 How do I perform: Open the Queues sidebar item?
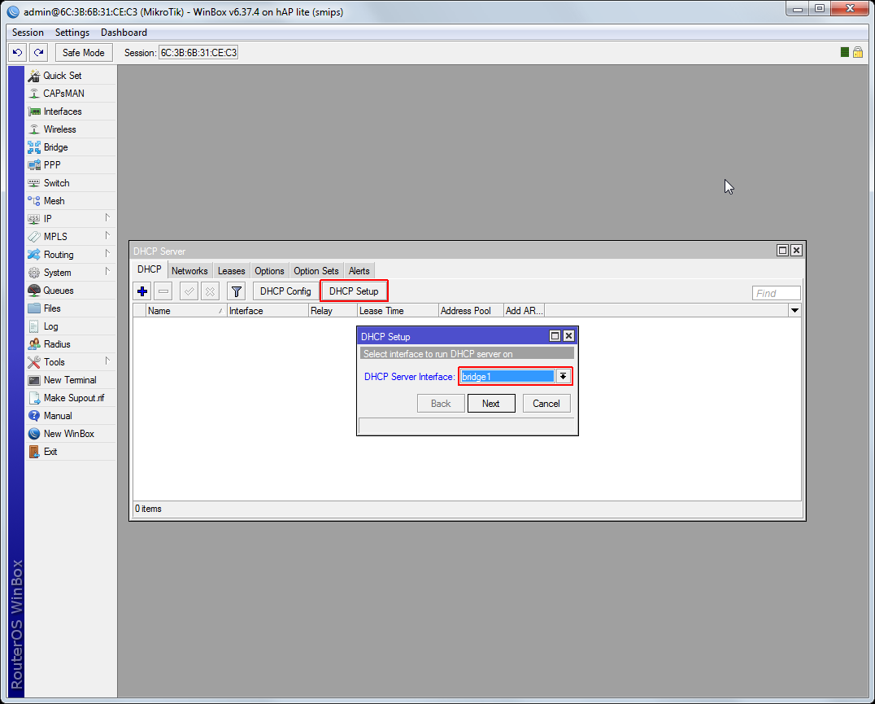[x=58, y=291]
